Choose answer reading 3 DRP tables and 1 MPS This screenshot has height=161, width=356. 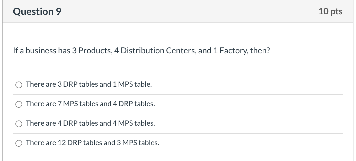click(88, 84)
